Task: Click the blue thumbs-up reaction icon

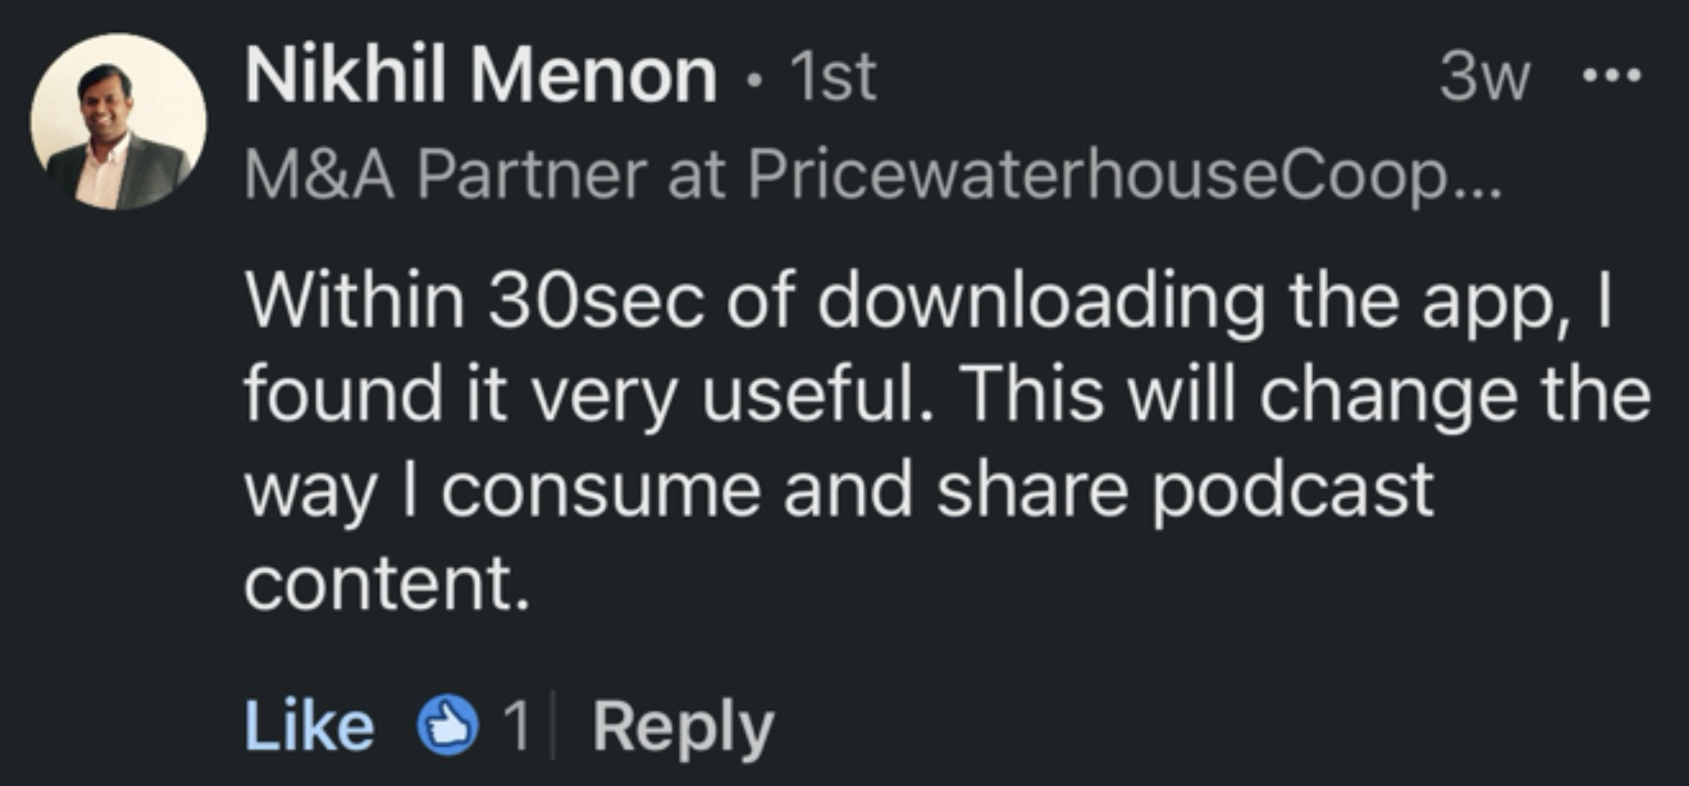Action: coord(447,725)
